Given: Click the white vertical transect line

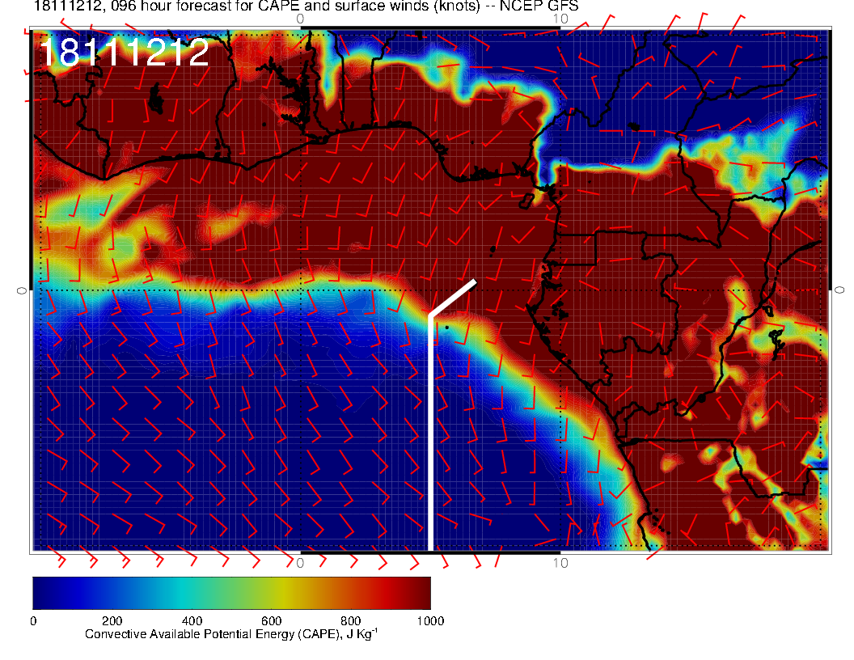Looking at the screenshot, I should 430,433.
